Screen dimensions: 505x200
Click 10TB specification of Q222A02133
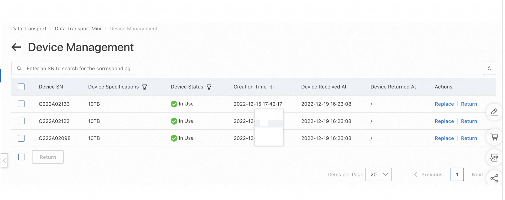[94, 104]
